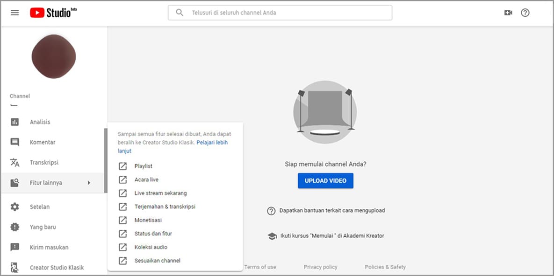Select Monetisasi from the flyout menu
This screenshot has width=554, height=276.
(148, 220)
